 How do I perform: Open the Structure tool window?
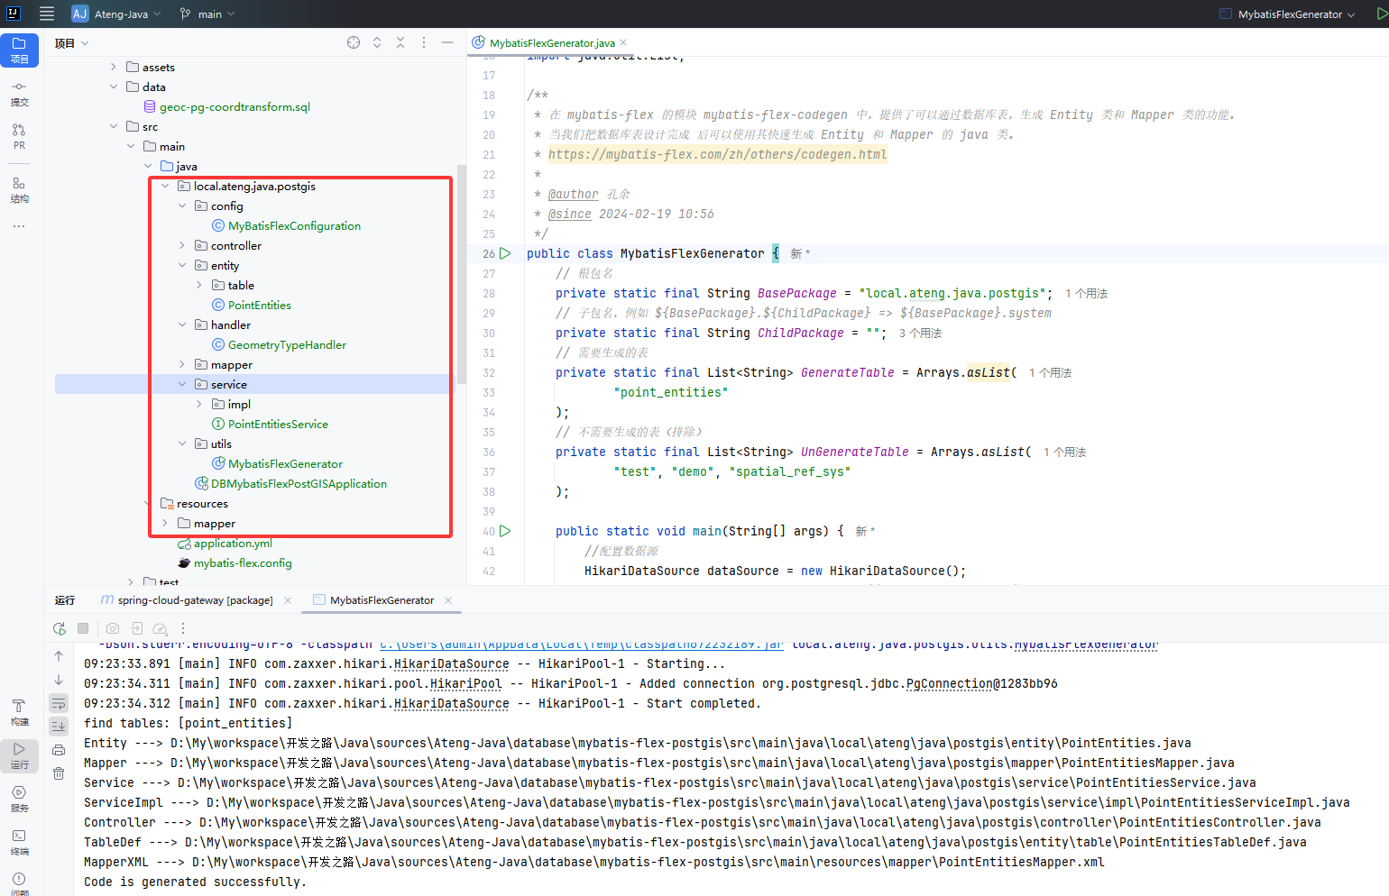point(19,190)
